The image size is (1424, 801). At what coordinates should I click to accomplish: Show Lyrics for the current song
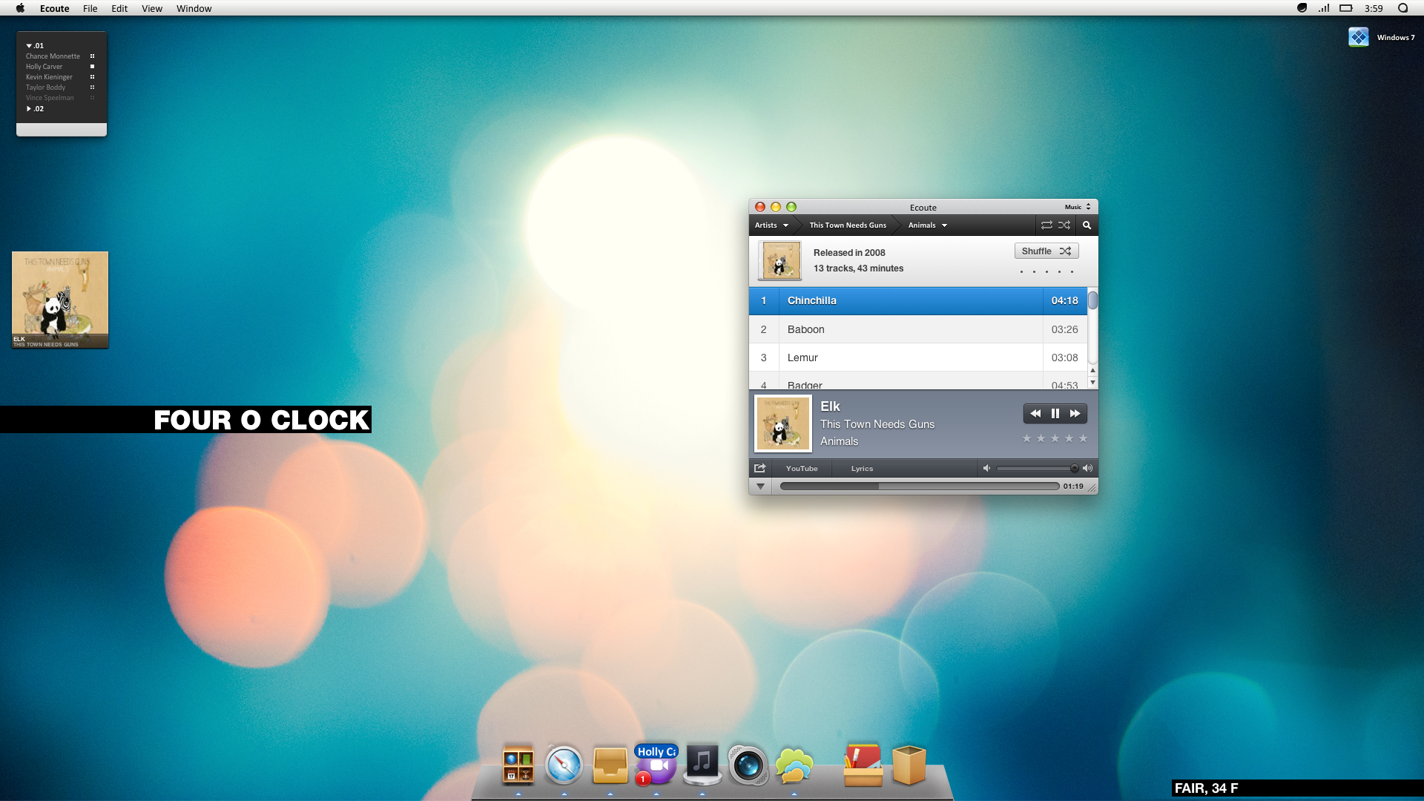coord(862,468)
